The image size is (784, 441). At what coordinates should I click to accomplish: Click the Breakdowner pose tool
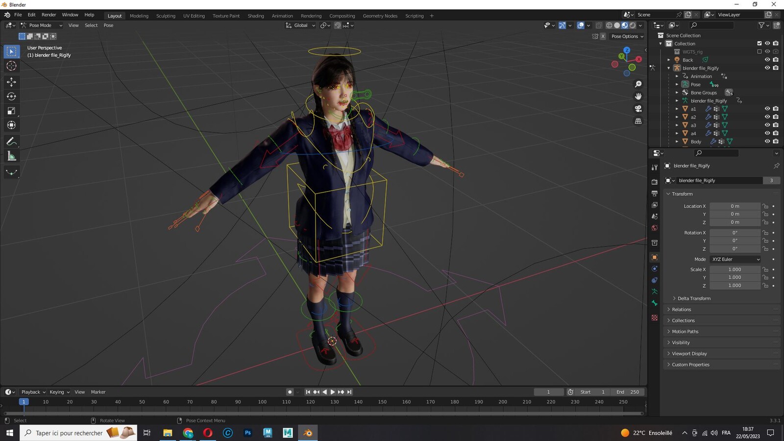coord(11,172)
